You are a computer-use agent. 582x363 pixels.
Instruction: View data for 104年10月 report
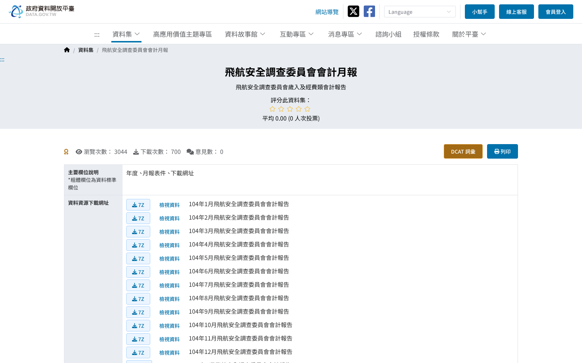pos(170,326)
